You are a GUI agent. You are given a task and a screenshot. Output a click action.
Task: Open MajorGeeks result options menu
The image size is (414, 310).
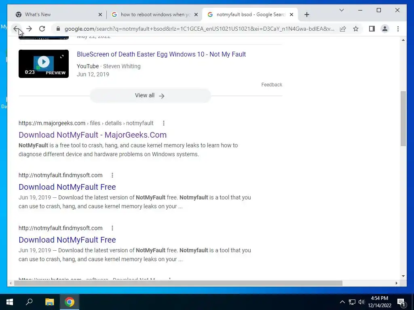click(x=164, y=123)
